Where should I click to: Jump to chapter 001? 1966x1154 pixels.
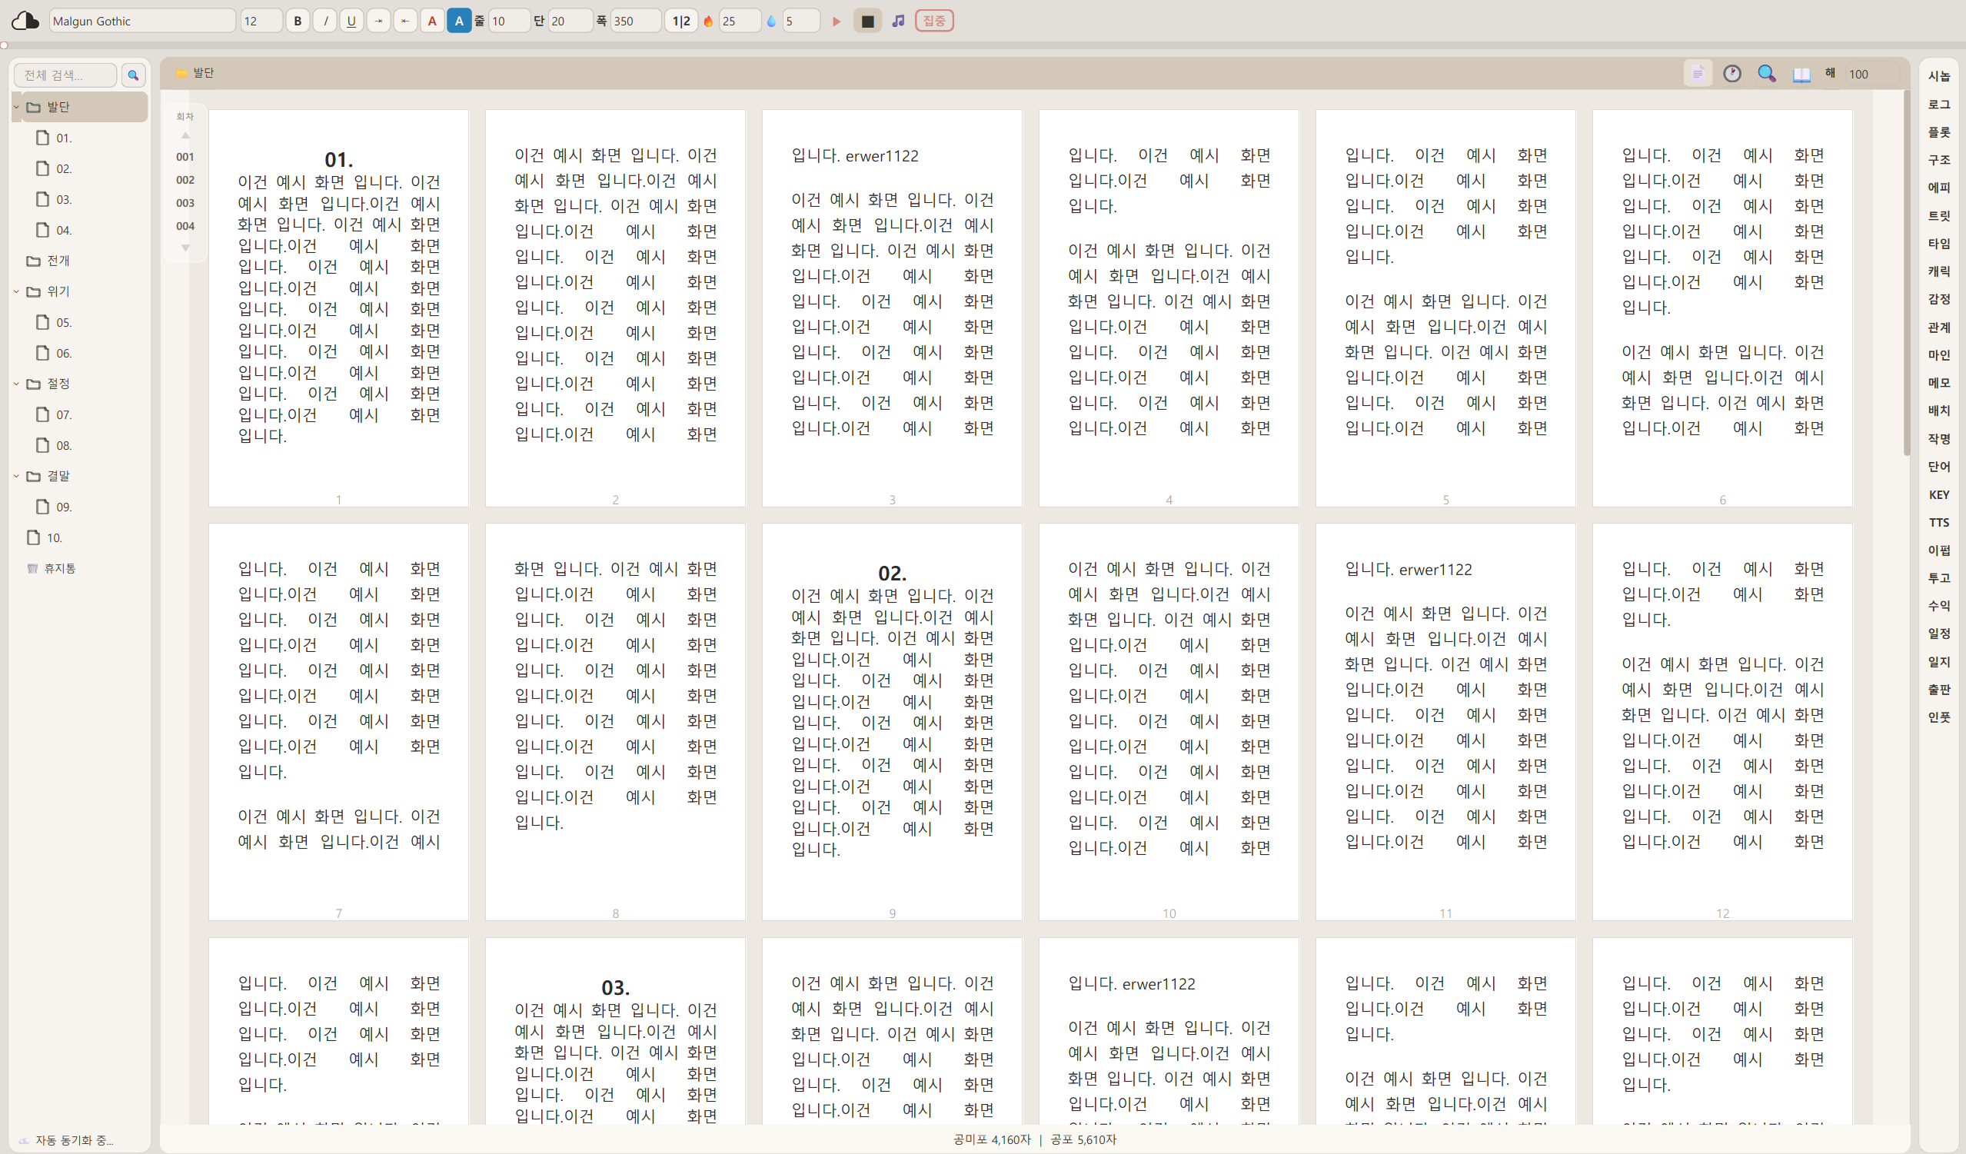coord(185,157)
